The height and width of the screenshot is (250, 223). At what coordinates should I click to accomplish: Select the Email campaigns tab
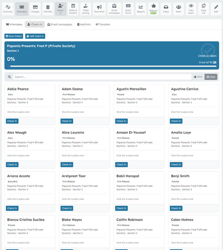click(x=60, y=25)
